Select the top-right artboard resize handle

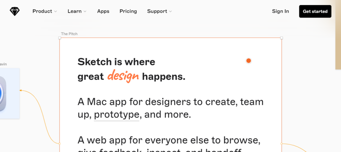tap(281, 38)
